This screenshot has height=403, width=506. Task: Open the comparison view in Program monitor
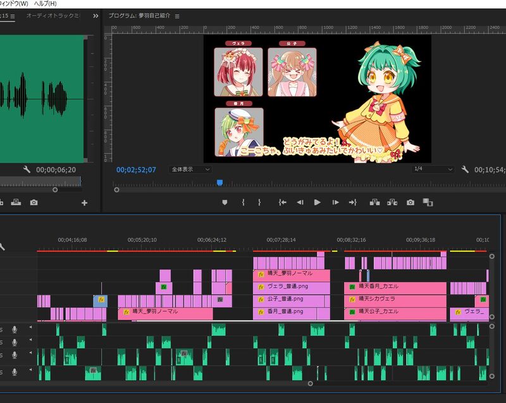click(428, 202)
